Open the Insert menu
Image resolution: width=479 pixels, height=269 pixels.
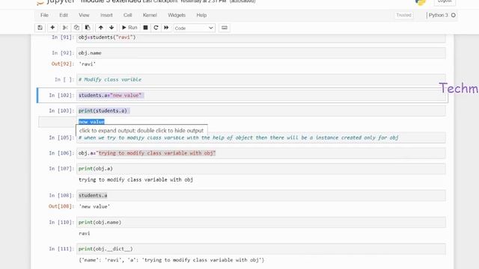point(106,15)
